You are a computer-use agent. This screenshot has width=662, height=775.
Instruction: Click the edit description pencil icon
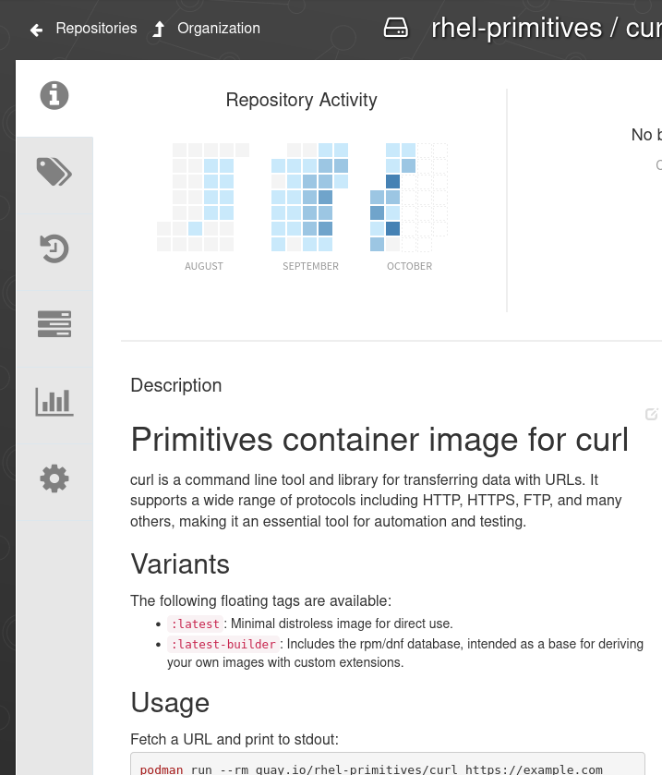(x=652, y=414)
